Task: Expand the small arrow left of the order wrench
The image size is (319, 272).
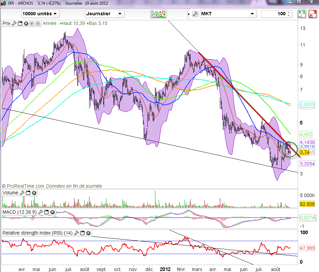Action: click(x=189, y=14)
